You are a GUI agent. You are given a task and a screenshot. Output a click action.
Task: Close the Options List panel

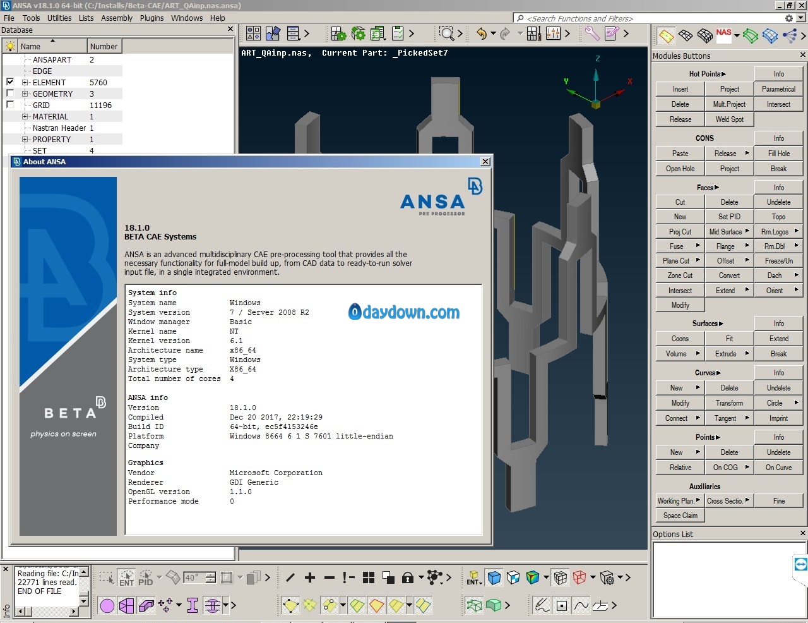pos(802,533)
